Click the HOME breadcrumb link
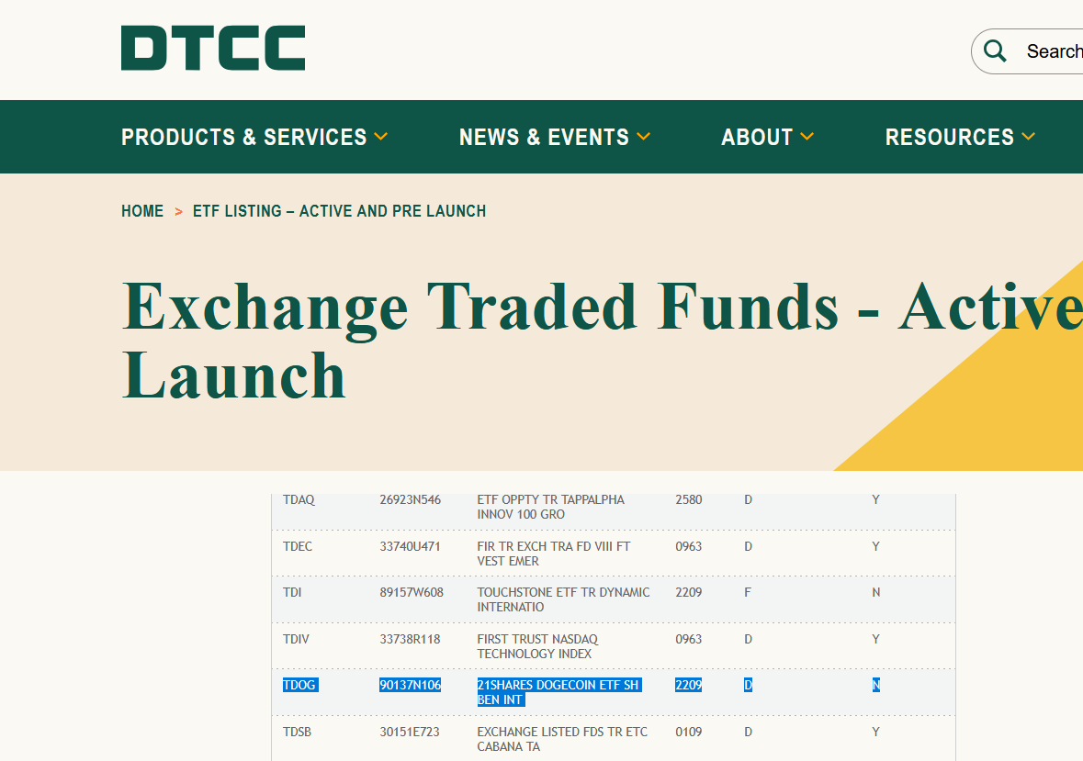 coord(142,211)
